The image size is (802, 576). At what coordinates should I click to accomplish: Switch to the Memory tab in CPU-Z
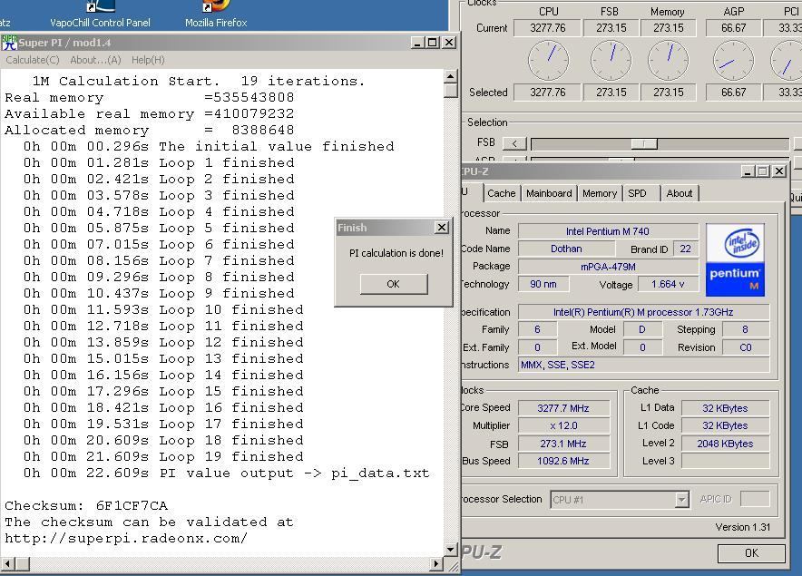click(x=600, y=193)
